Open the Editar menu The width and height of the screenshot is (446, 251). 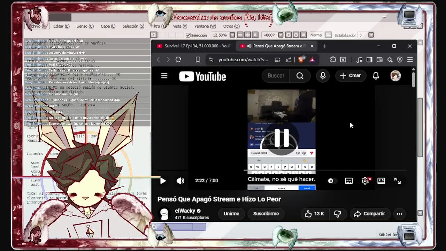point(61,26)
